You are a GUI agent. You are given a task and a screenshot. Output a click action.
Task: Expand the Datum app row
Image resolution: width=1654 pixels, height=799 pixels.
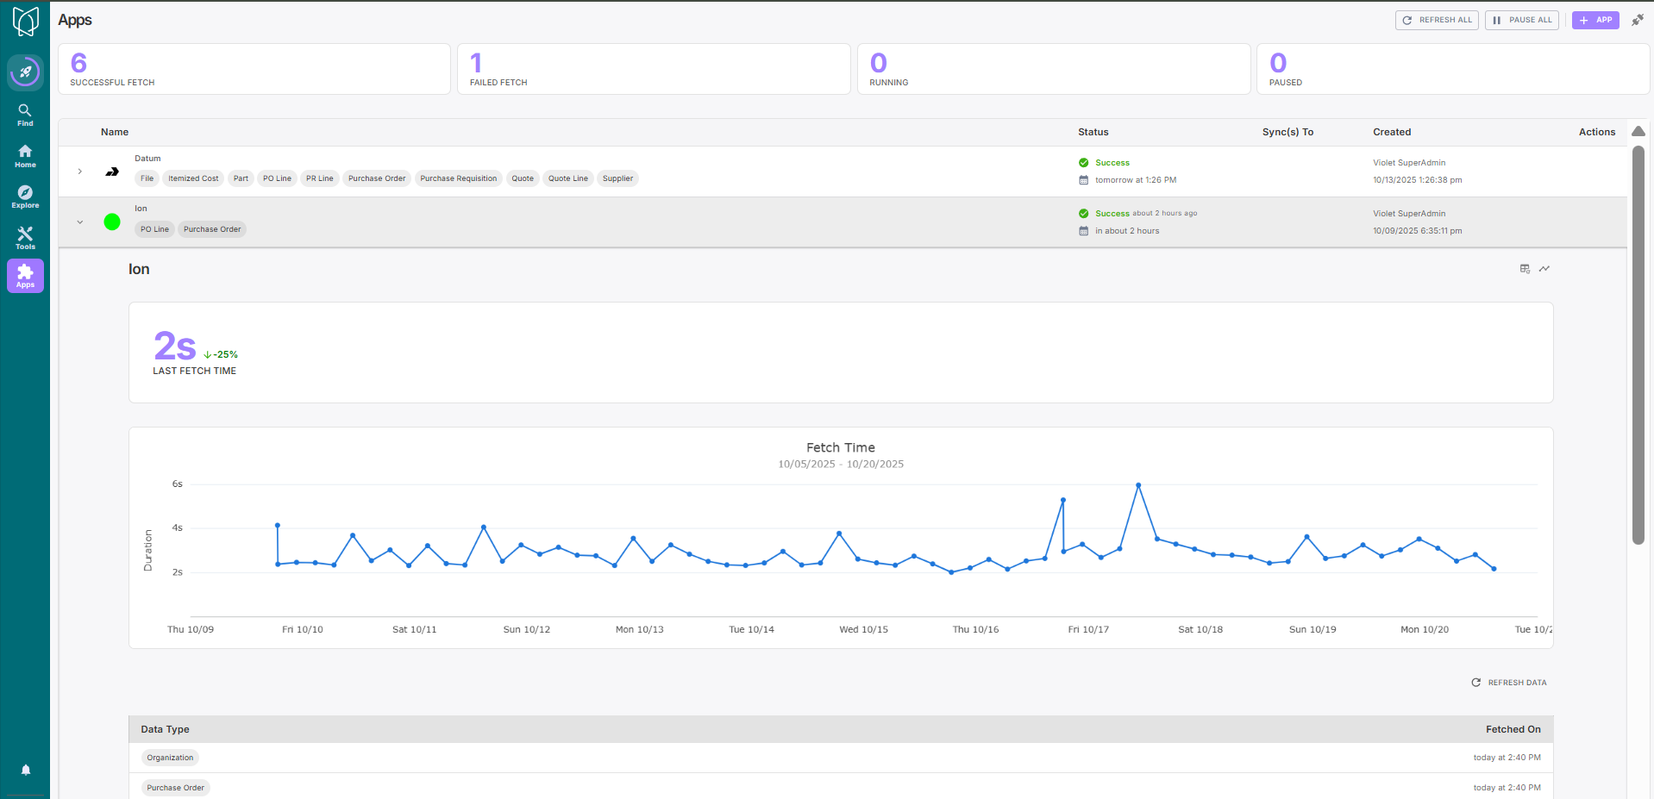pyautogui.click(x=80, y=172)
